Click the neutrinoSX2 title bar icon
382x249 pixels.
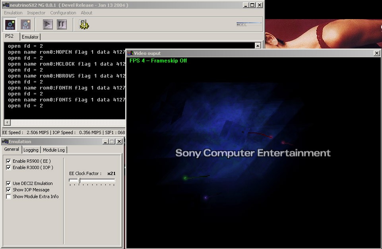(6, 5)
